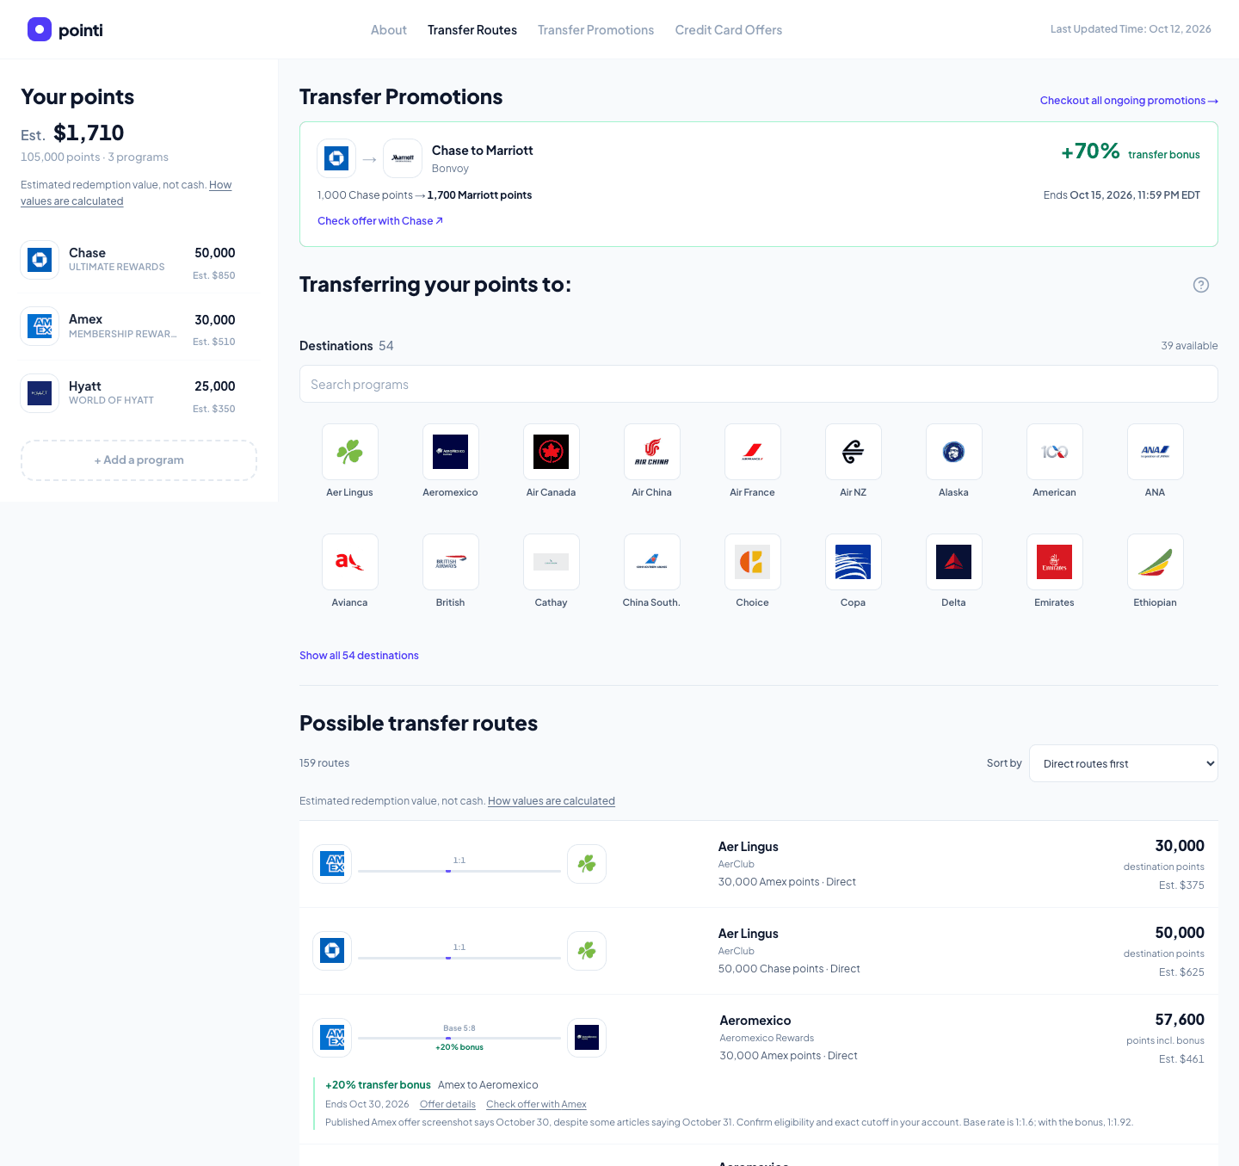Focus the Search programs field
The height and width of the screenshot is (1166, 1239).
click(x=759, y=384)
